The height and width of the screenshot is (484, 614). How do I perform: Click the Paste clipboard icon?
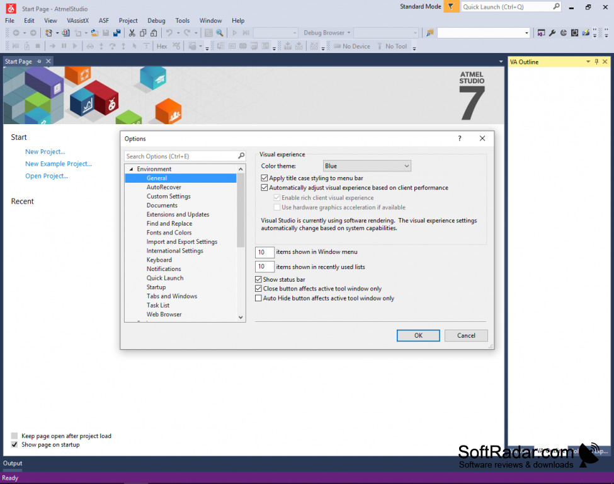pos(154,33)
